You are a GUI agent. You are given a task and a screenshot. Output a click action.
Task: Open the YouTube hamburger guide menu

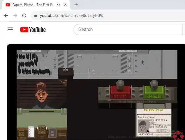click(x=10, y=30)
